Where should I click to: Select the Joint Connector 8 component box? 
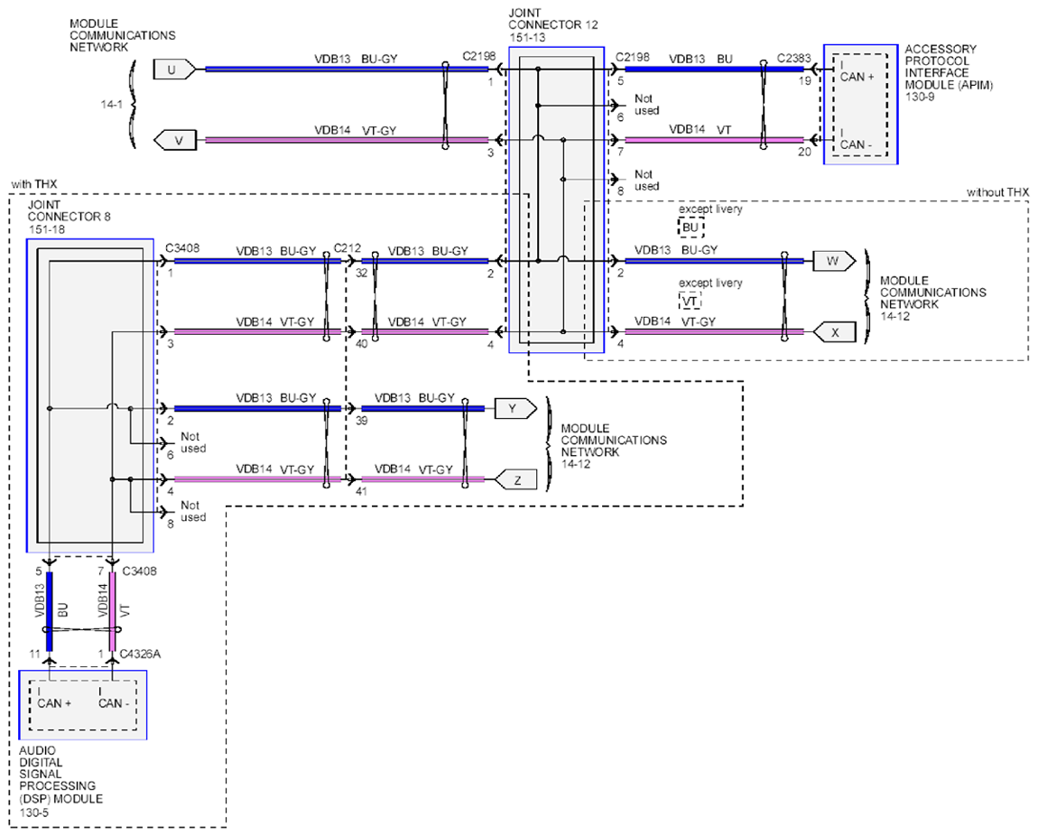(90, 395)
